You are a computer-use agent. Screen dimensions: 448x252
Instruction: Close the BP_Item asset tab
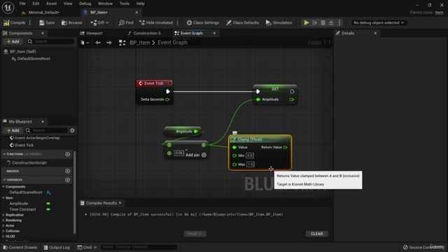(x=136, y=13)
